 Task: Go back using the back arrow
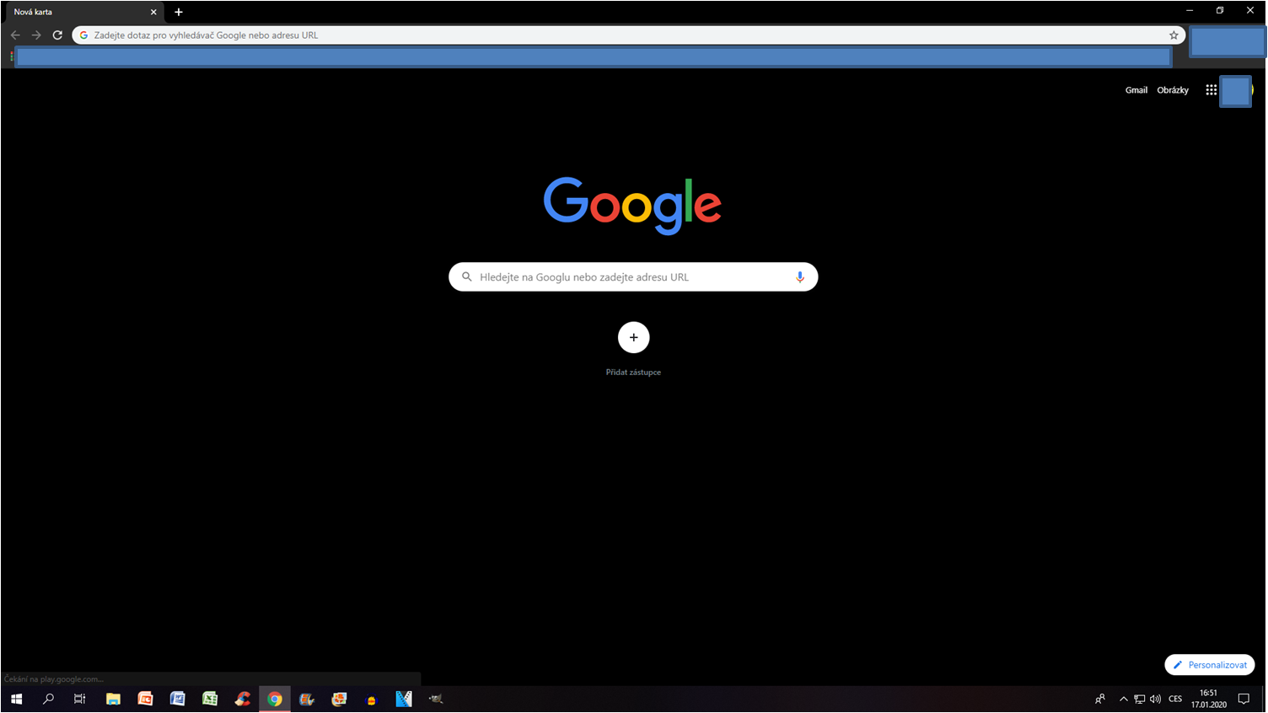pyautogui.click(x=15, y=35)
